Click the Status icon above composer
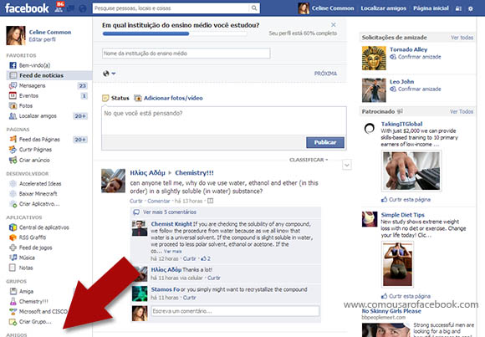Image resolution: width=485 pixels, height=337 pixels. point(105,98)
